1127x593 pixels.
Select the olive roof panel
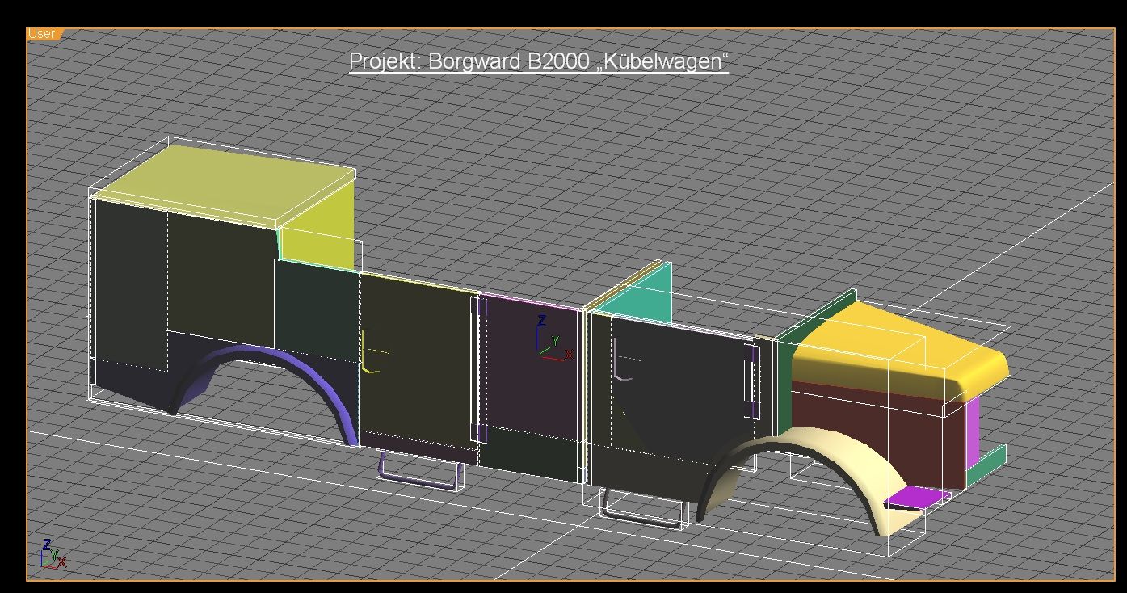point(222,184)
